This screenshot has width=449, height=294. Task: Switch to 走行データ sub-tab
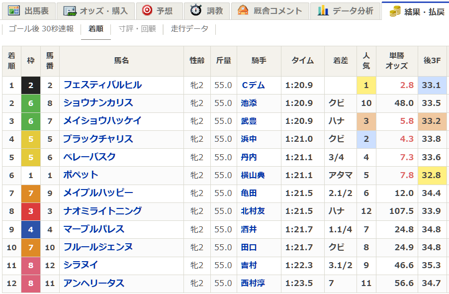(189, 29)
